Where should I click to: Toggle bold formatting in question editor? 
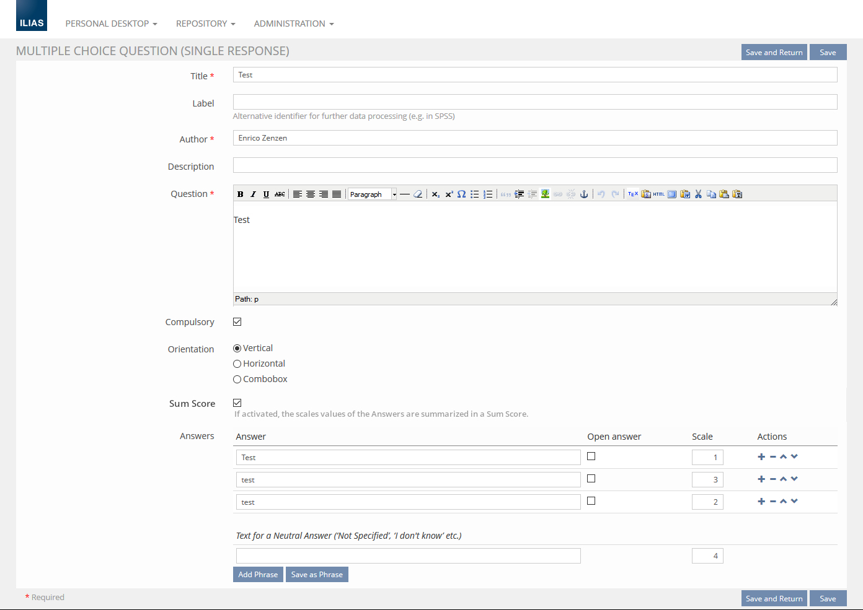241,194
